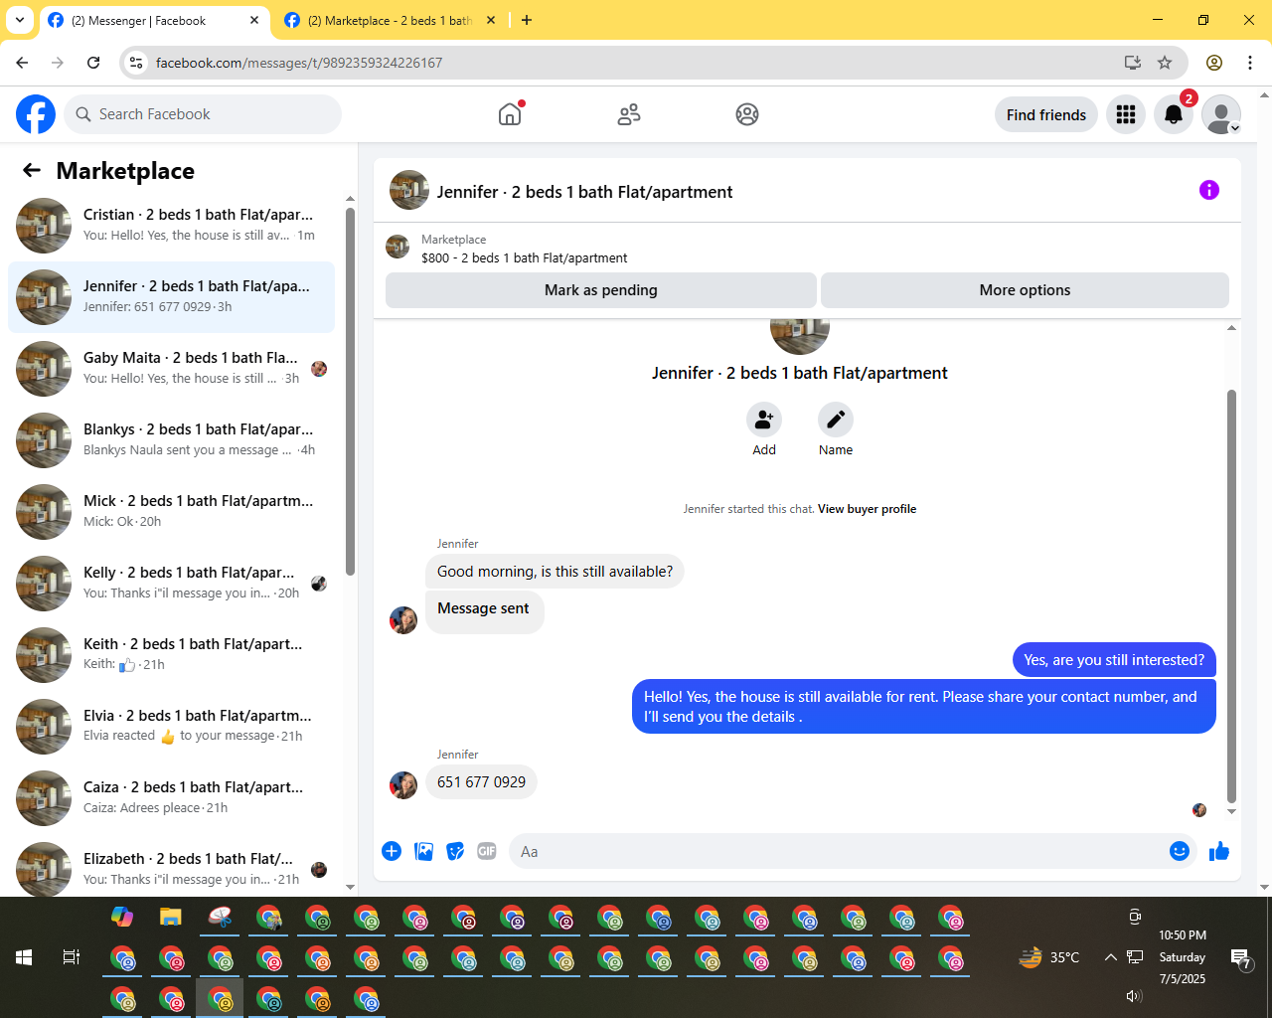Open Keith conversation
The width and height of the screenshot is (1272, 1018).
[x=171, y=655]
